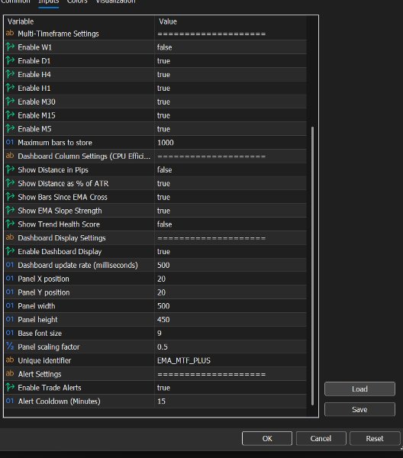Viewport: 403px width, 458px height.
Task: Click the boolean icon beside Enable Dashboard Display
Action: pyautogui.click(x=10, y=251)
